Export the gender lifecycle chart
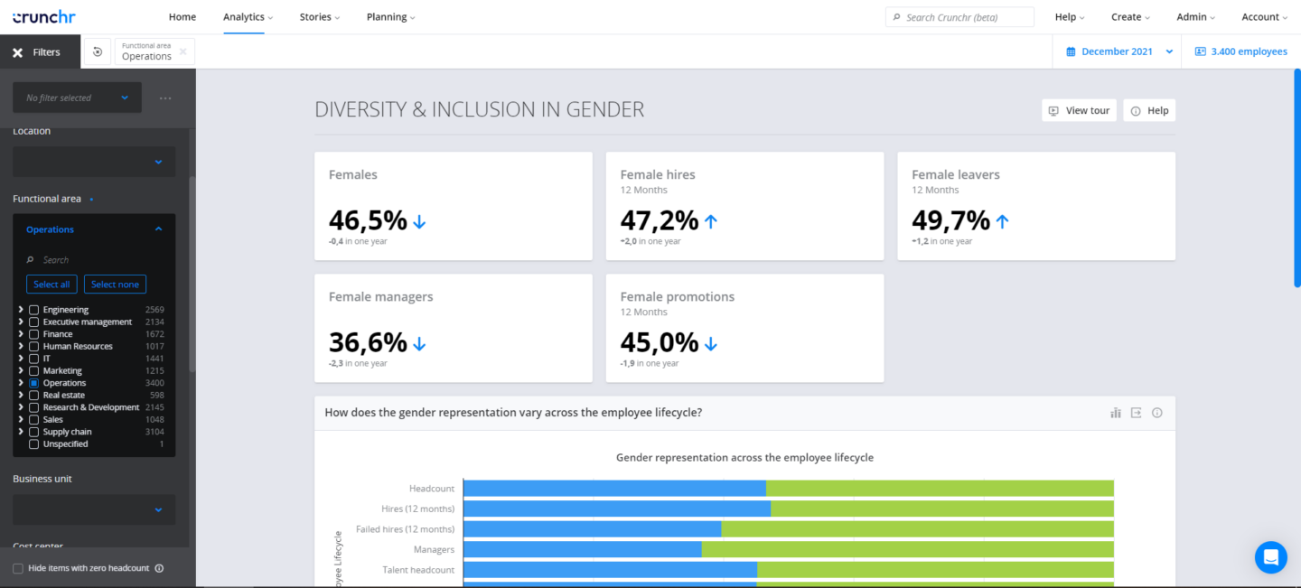Image resolution: width=1301 pixels, height=588 pixels. [x=1137, y=413]
